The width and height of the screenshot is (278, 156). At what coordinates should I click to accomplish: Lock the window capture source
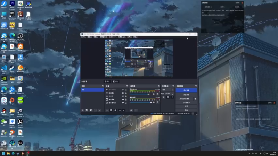(126, 99)
